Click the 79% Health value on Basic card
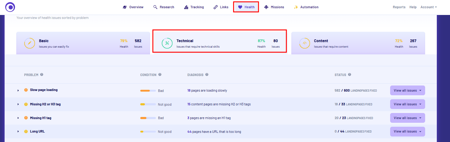This screenshot has width=450, height=142. tap(124, 41)
